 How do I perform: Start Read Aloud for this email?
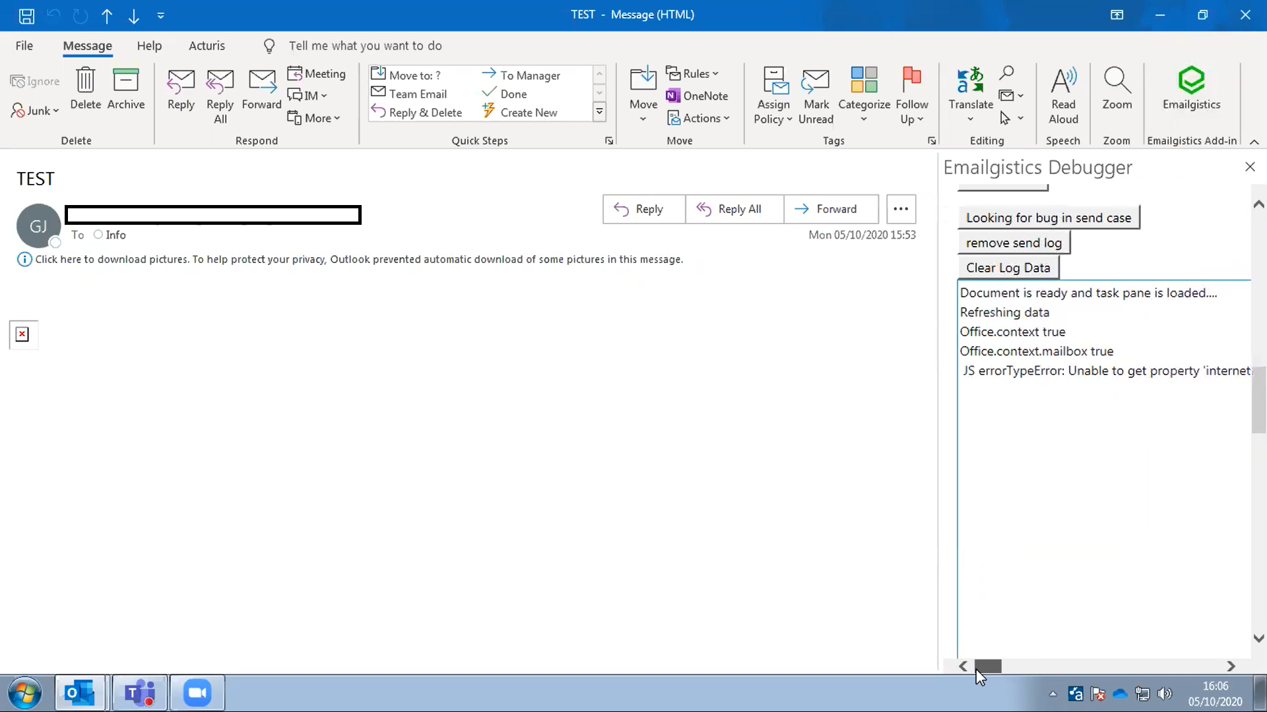pyautogui.click(x=1063, y=94)
